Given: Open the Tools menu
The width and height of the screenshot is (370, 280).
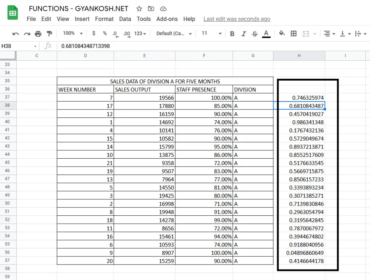Looking at the screenshot, I should (x=144, y=19).
